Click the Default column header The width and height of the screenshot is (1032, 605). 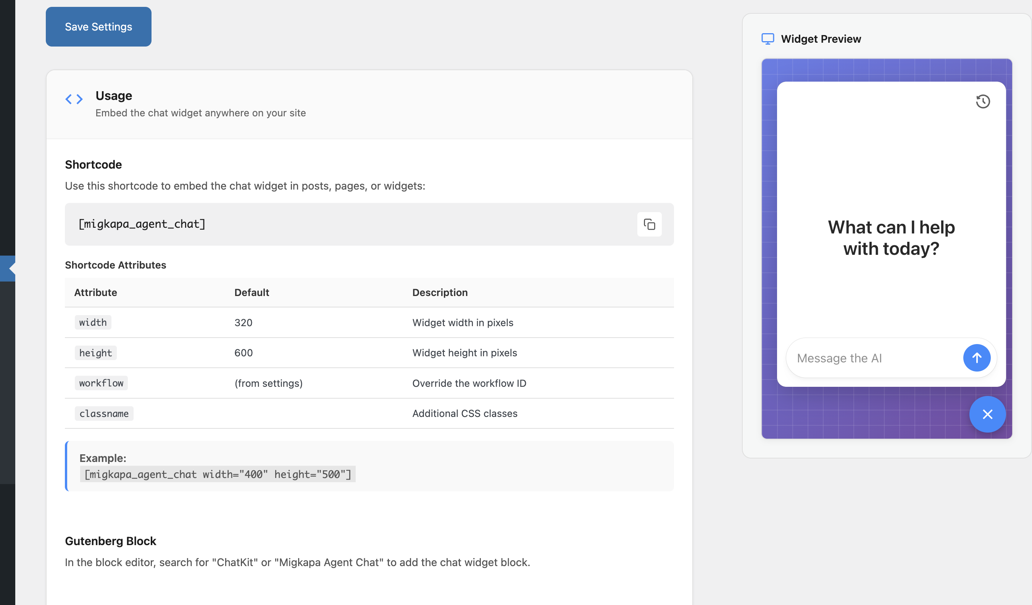252,292
